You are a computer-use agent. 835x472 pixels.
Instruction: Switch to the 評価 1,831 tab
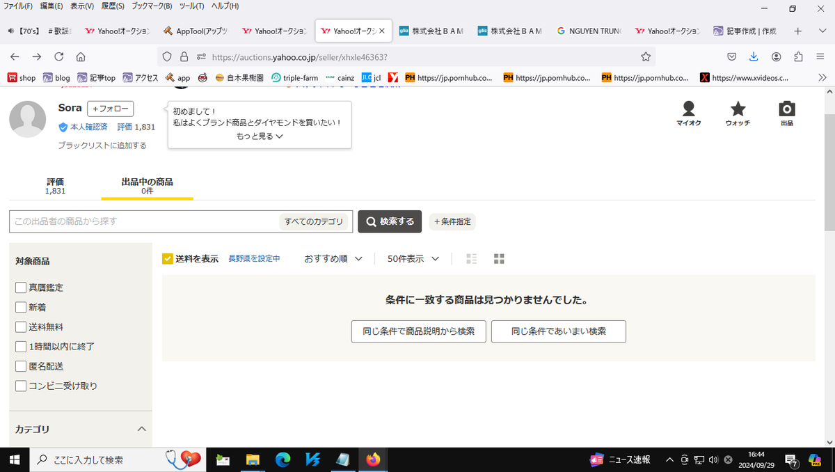pos(56,186)
